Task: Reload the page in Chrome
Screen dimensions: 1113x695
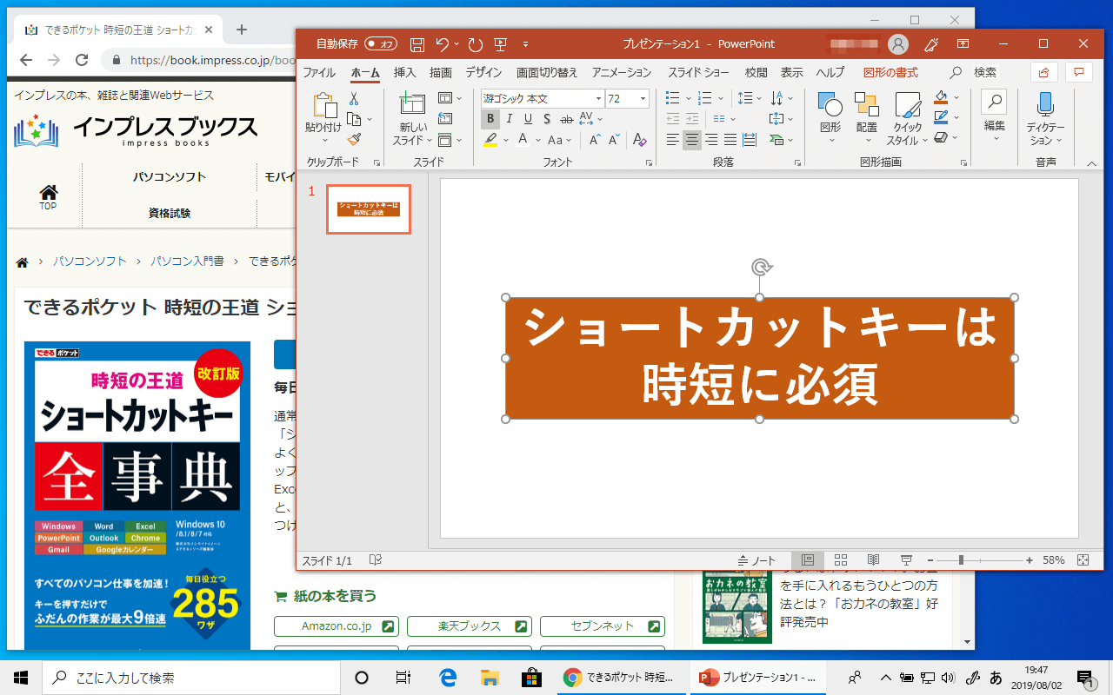Action: [82, 60]
